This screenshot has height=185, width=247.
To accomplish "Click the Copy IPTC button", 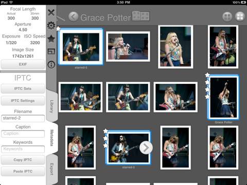I will point(23,160).
